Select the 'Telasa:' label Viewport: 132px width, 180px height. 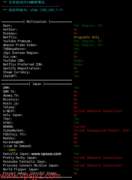tap(9, 107)
